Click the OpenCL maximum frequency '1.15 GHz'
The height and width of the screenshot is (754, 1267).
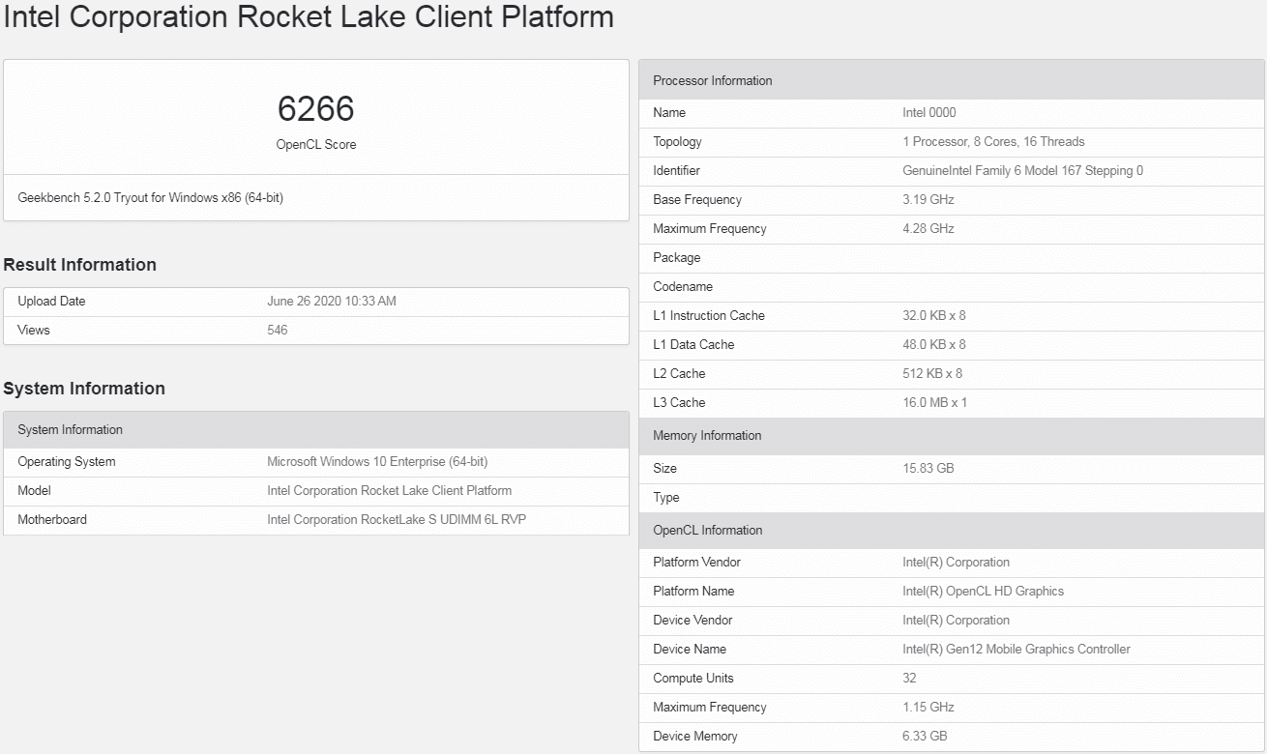(x=928, y=708)
